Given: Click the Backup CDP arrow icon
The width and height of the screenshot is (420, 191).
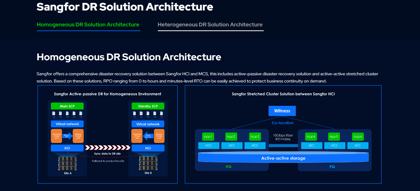Looking at the screenshot, I should pos(67,136).
